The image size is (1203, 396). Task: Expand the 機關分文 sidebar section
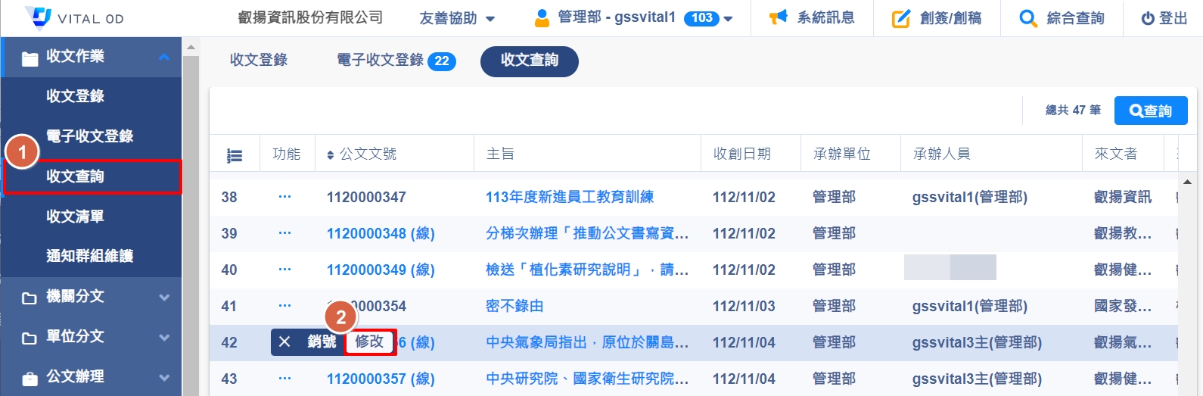click(164, 297)
